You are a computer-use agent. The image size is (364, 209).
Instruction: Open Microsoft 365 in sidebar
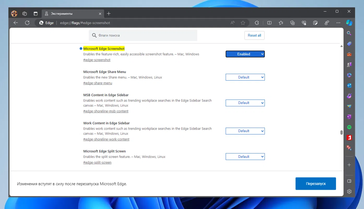tap(349, 75)
